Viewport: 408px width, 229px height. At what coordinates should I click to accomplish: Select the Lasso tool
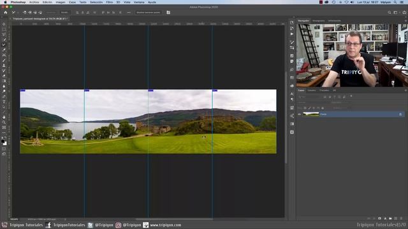pyautogui.click(x=4, y=34)
